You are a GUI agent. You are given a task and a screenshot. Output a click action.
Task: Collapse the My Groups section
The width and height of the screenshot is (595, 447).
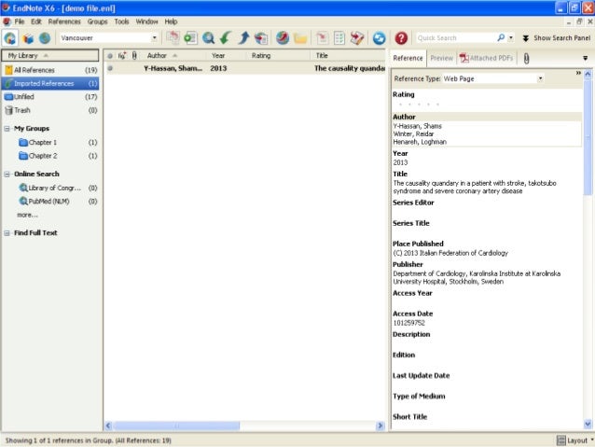[x=7, y=129]
